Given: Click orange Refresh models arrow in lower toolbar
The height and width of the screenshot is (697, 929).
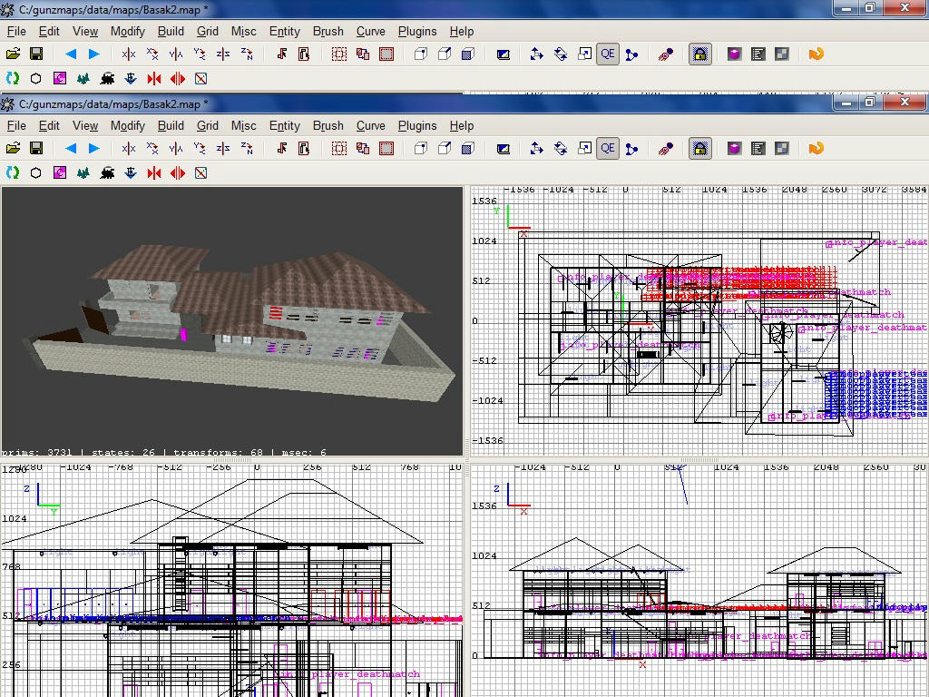Looking at the screenshot, I should tap(816, 148).
